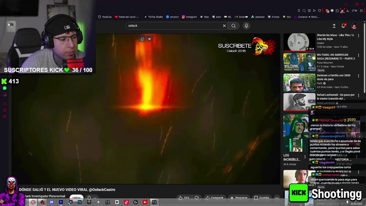
Task: Open Max bookmark
Action: pyautogui.click(x=204, y=17)
